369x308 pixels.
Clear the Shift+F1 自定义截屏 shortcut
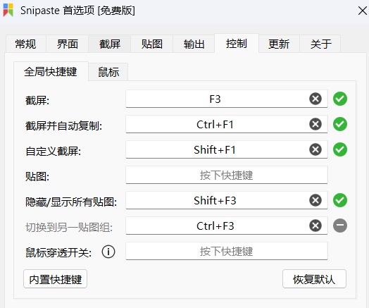click(315, 149)
